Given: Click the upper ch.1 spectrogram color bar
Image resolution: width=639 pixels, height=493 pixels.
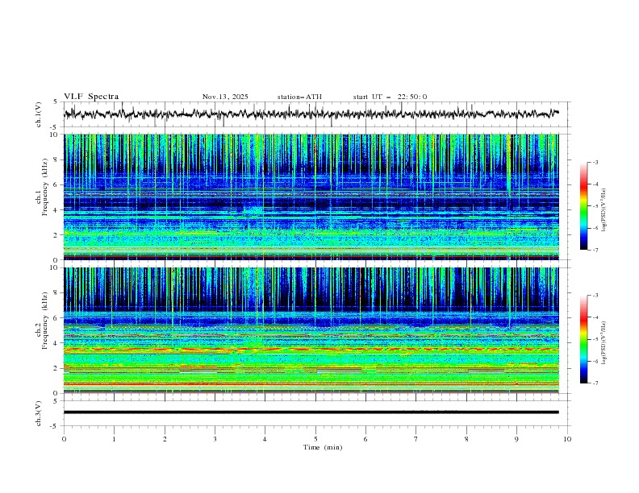Looking at the screenshot, I should coord(583,205).
